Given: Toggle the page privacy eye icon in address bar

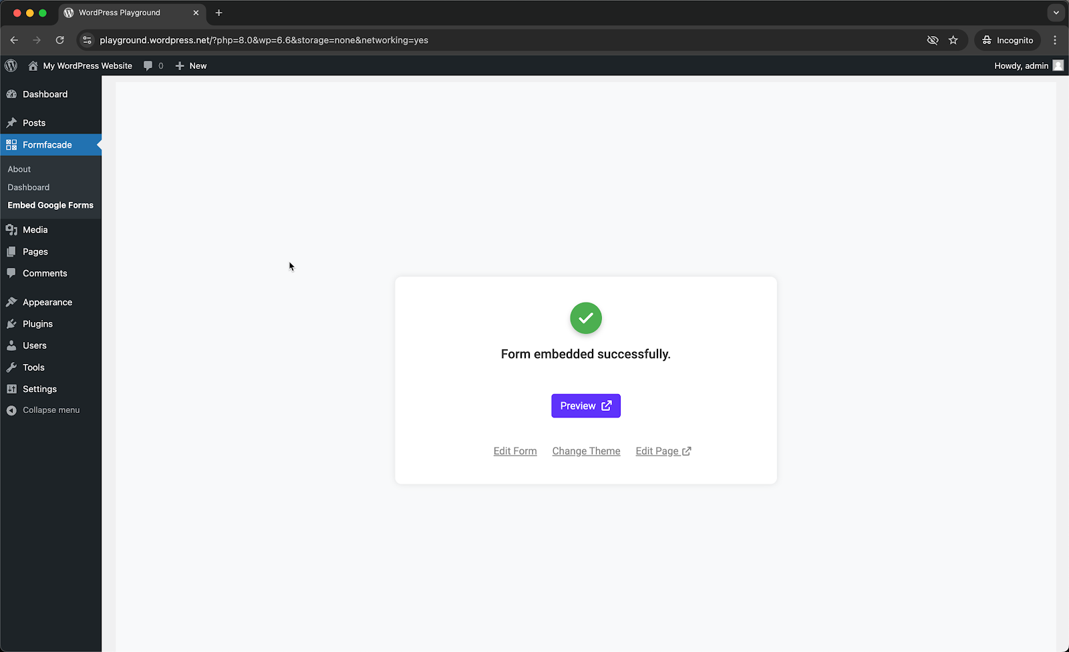Looking at the screenshot, I should [933, 40].
